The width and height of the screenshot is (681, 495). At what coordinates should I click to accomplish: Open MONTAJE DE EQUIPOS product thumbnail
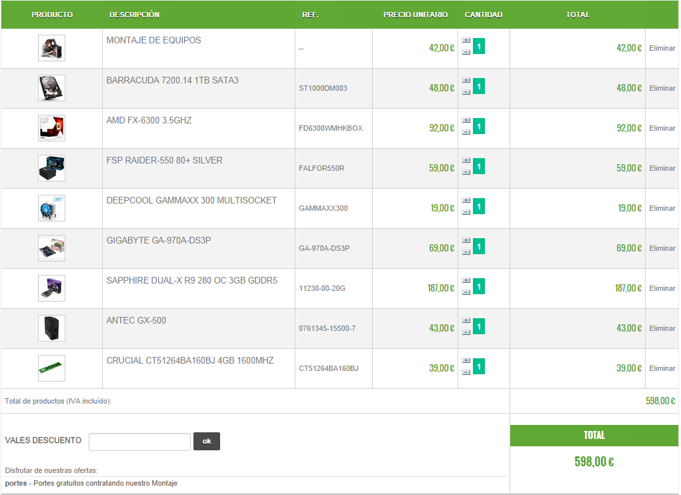[51, 48]
